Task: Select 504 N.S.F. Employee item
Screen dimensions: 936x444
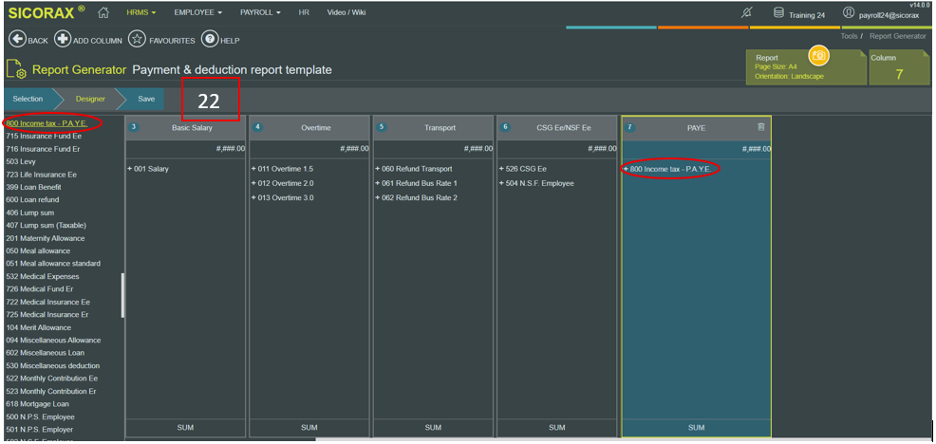Action: click(536, 183)
